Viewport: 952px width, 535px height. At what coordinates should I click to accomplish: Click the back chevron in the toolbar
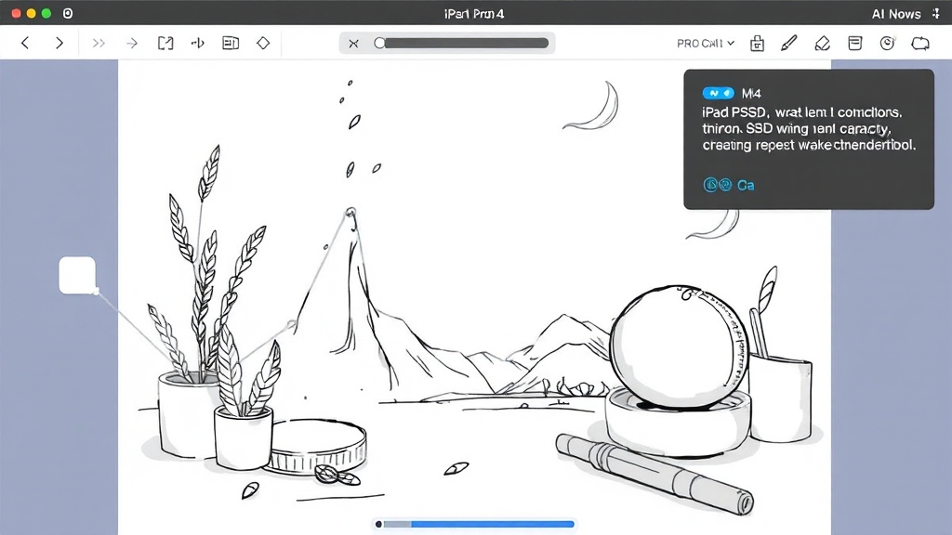pos(25,43)
